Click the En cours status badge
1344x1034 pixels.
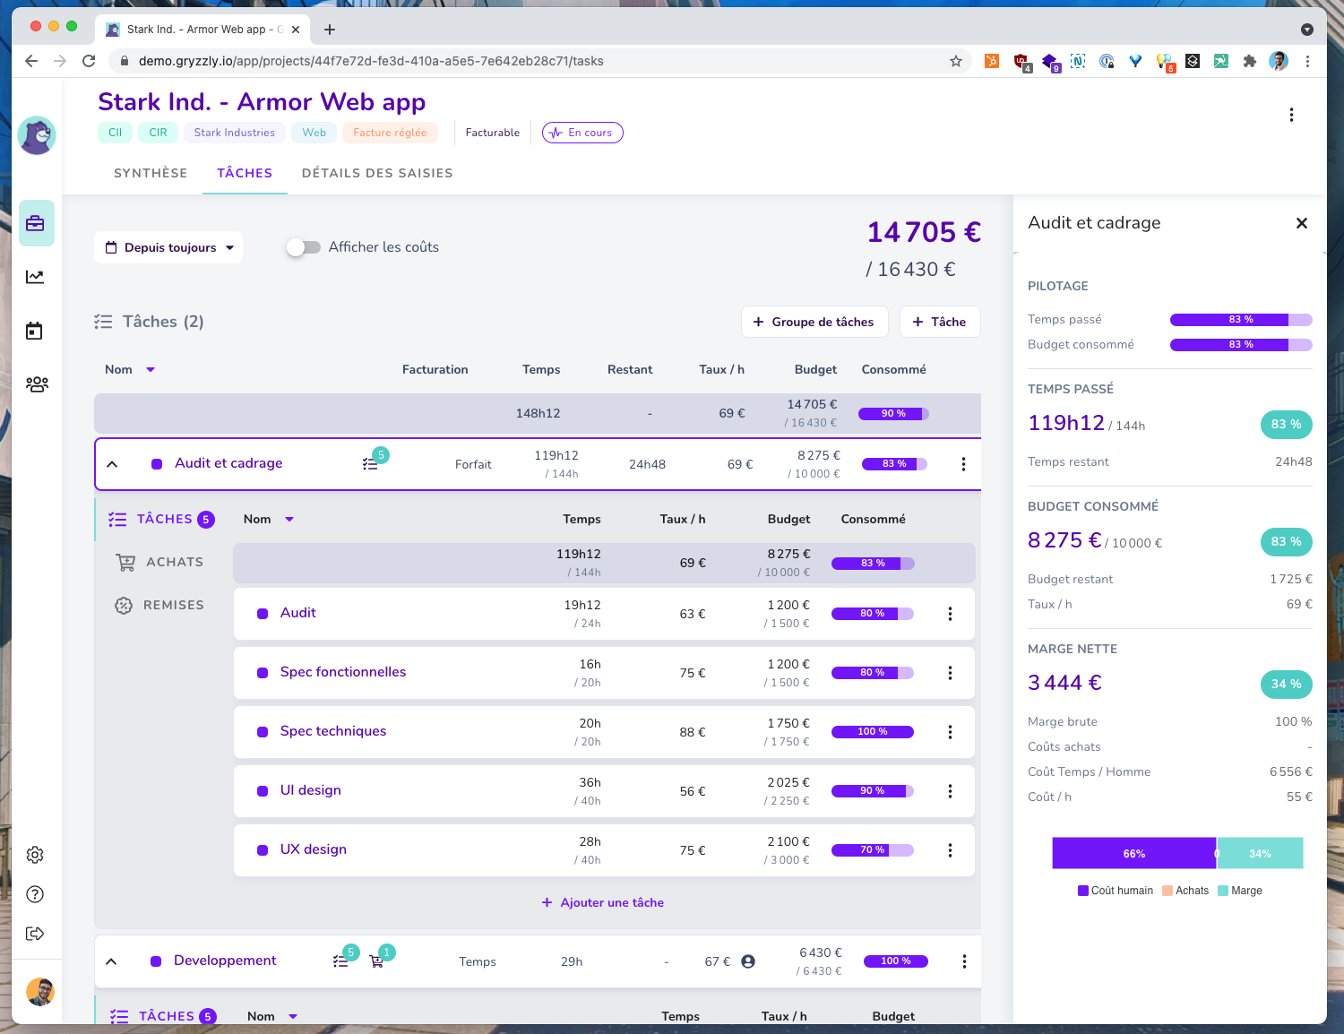pos(582,133)
